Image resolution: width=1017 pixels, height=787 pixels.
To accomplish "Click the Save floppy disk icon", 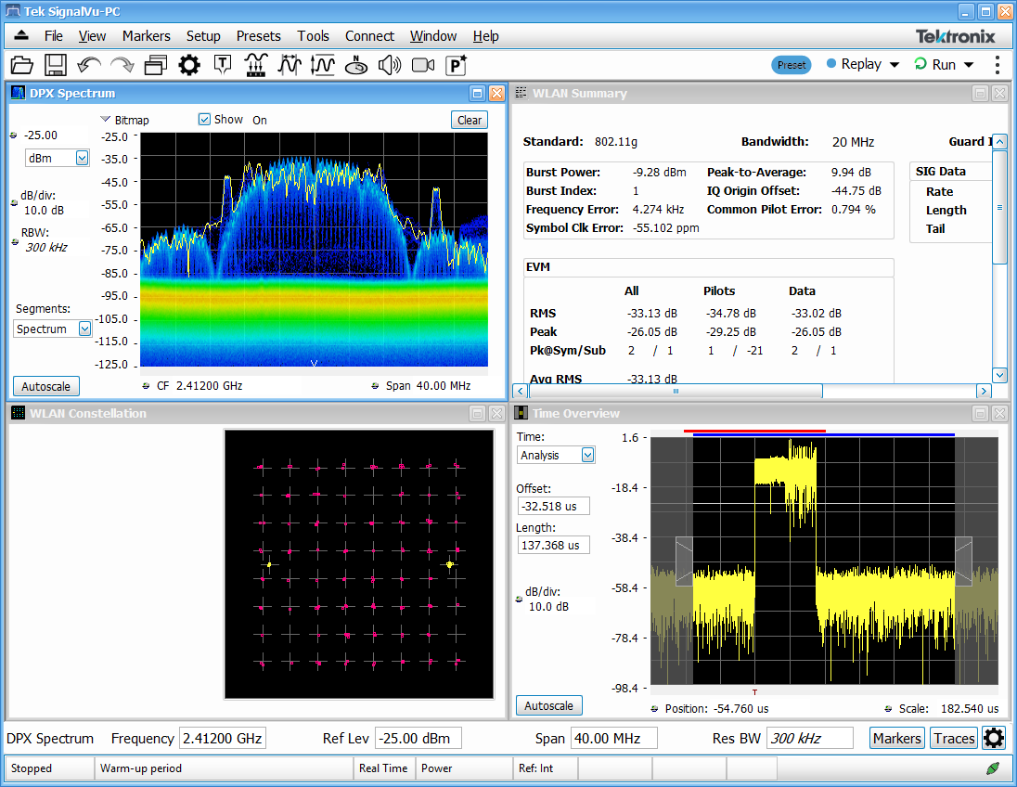I will (56, 65).
